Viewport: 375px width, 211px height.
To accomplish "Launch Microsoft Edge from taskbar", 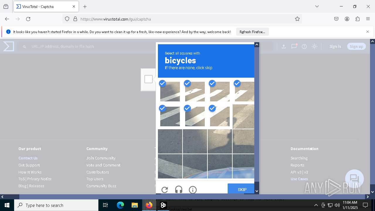I will point(120,205).
